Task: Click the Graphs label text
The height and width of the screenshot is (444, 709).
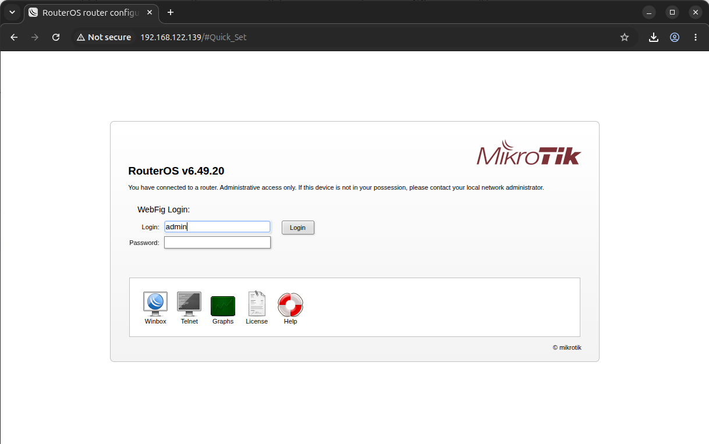Action: tap(223, 321)
